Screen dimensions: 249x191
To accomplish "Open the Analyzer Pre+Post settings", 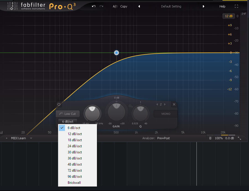I will tap(163, 138).
